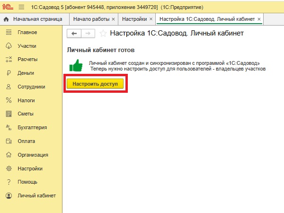Click the user avatar icon for Личный кабинет
The width and height of the screenshot is (284, 213).
[9, 195]
